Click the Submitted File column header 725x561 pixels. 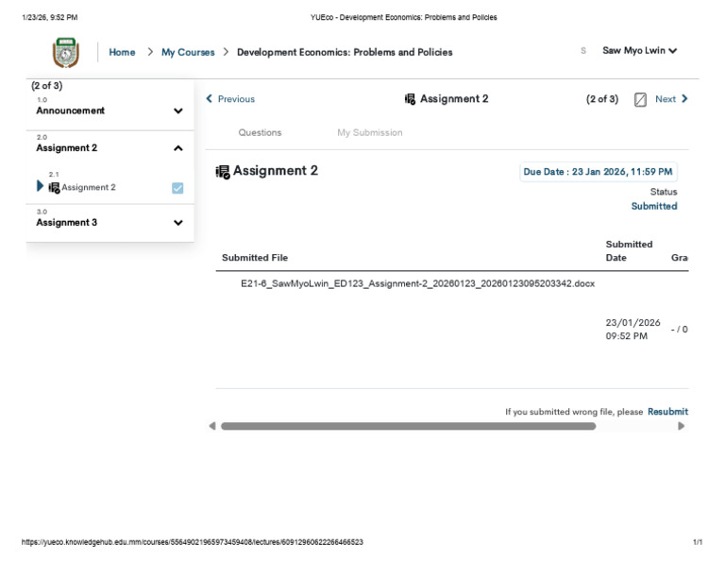[255, 258]
